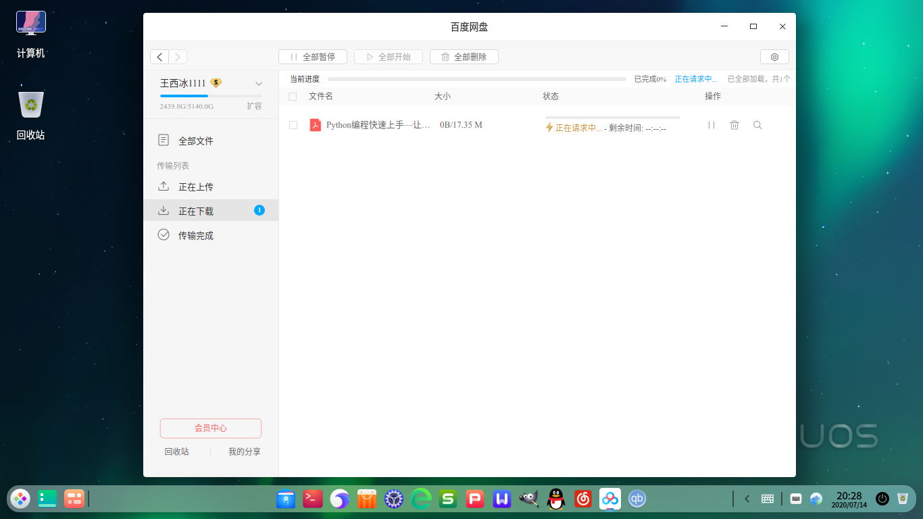Click the overall download progress bar

[477, 79]
